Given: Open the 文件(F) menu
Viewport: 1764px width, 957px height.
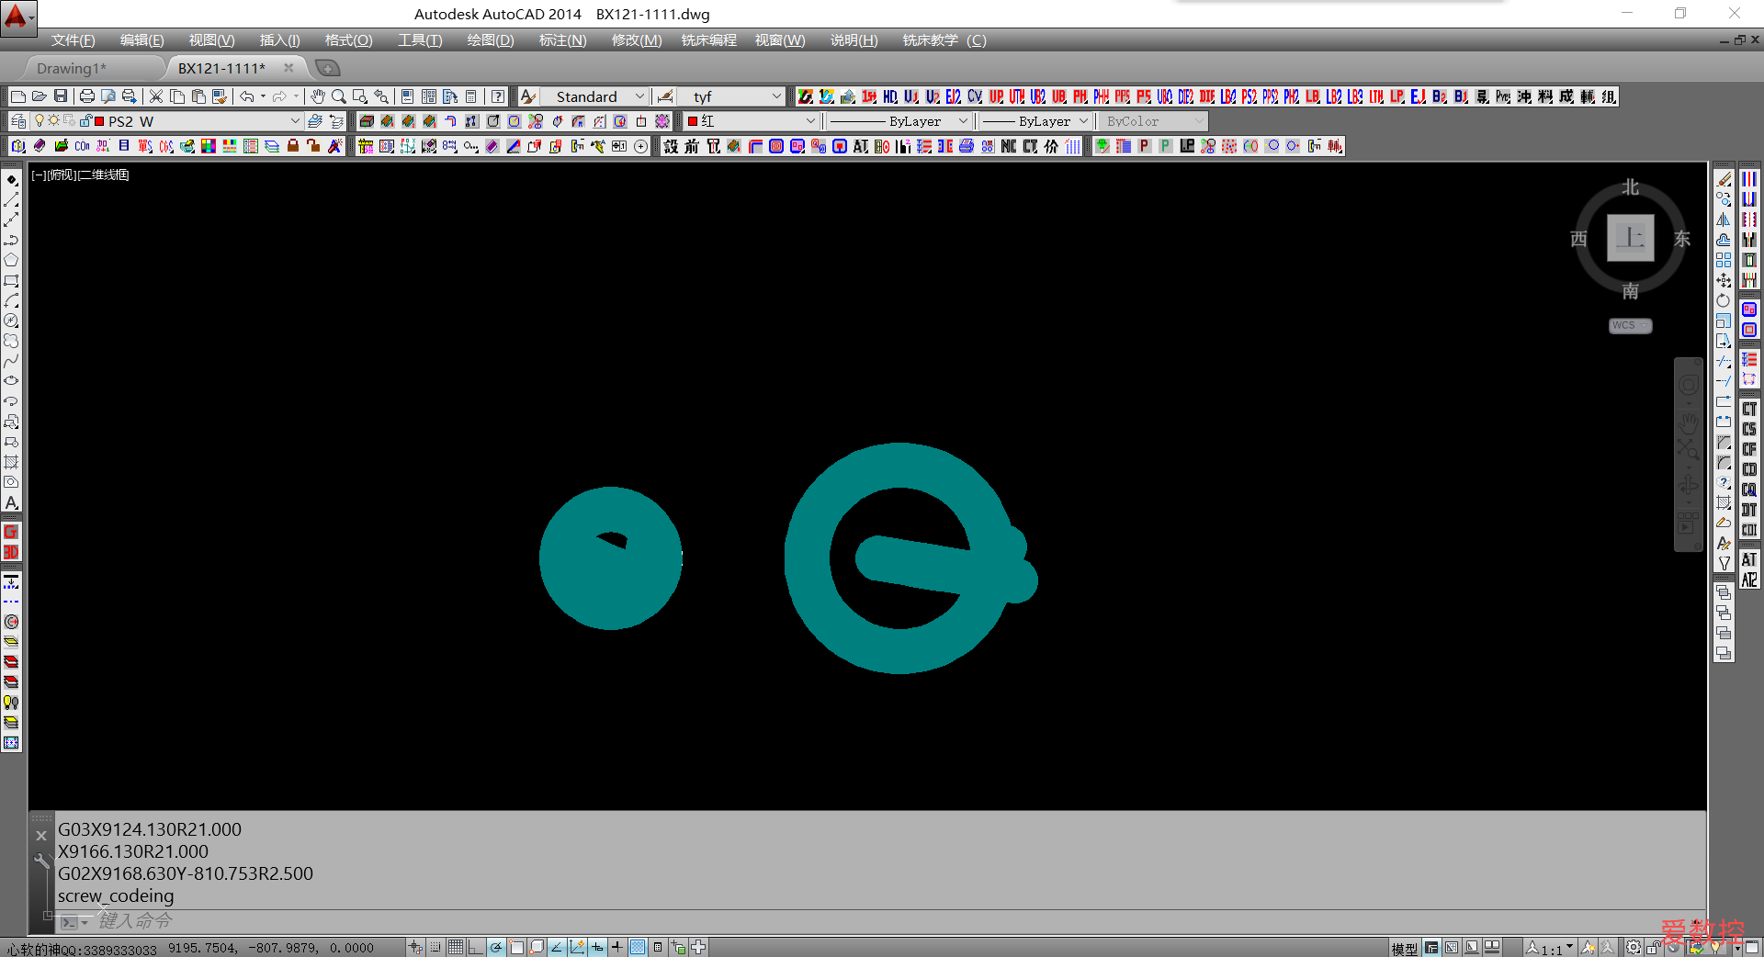Looking at the screenshot, I should click(x=73, y=40).
